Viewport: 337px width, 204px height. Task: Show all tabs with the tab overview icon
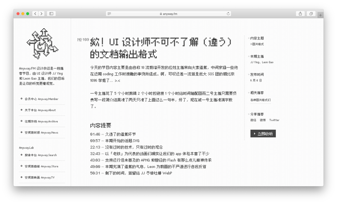coord(311,14)
